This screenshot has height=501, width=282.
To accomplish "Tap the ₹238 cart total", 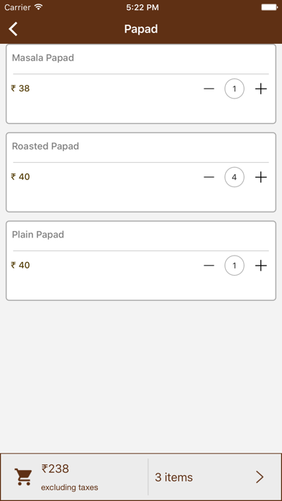I will pyautogui.click(x=55, y=469).
